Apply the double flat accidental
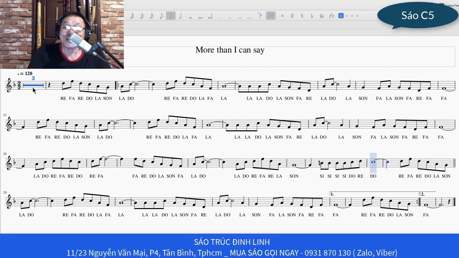459x258 pixels. [322, 16]
